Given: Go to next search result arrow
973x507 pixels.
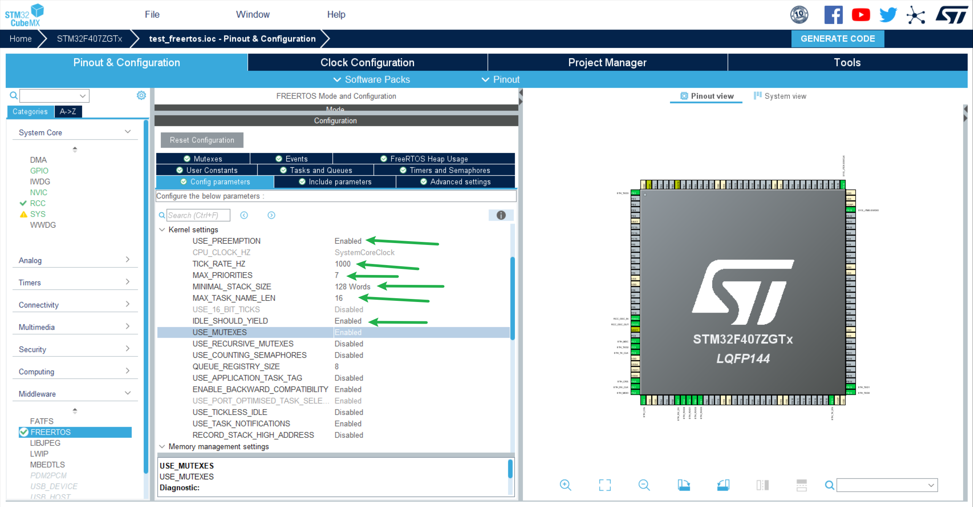Looking at the screenshot, I should point(271,215).
